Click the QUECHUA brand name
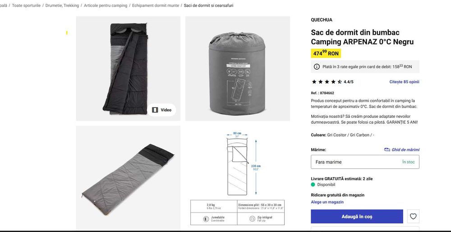This screenshot has width=451, height=232. click(x=322, y=20)
